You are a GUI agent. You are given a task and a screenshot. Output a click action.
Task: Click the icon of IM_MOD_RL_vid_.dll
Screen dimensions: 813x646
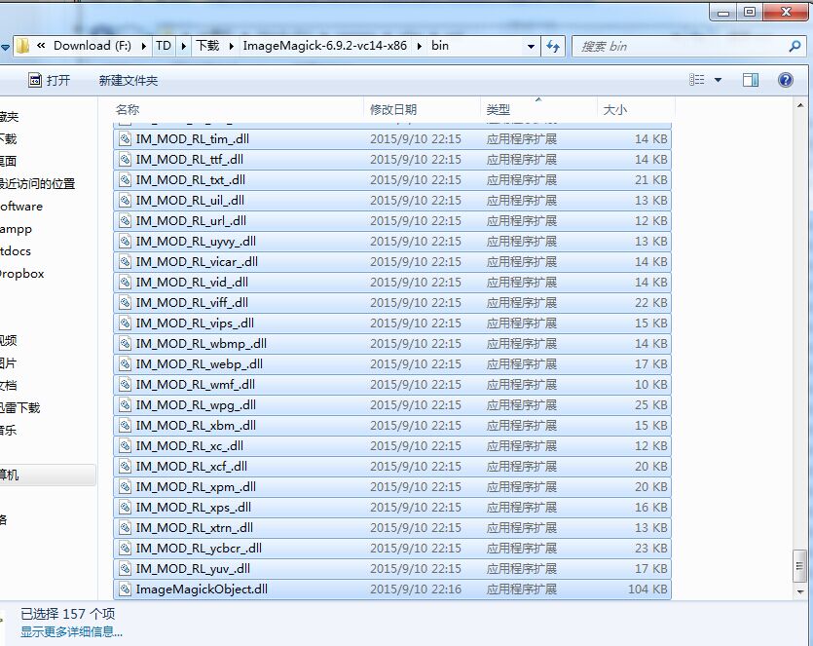tap(125, 283)
